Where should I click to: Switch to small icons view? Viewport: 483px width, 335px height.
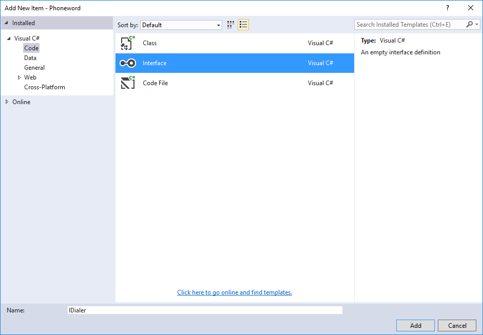[231, 25]
